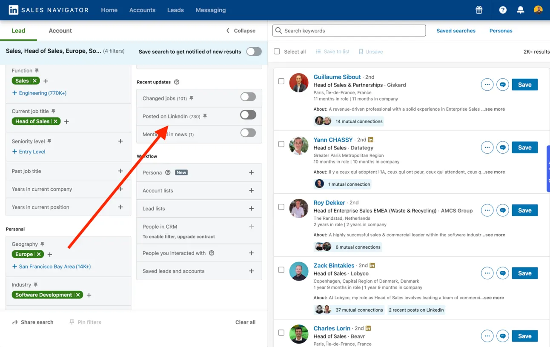Viewport: 550px width, 347px height.
Task: Open more options for Guillaume Sibout
Action: 487,85
